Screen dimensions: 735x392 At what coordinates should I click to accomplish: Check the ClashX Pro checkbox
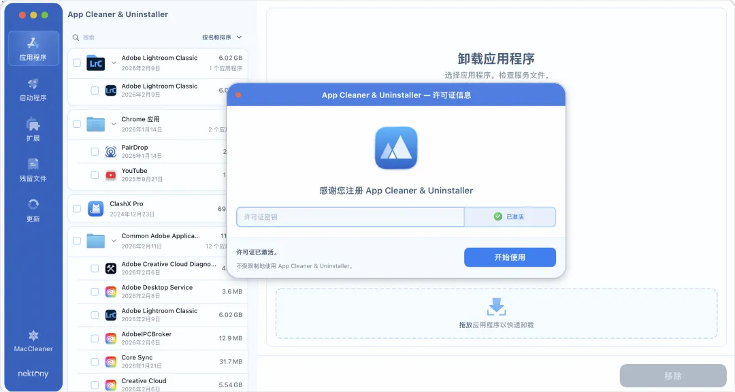point(77,209)
